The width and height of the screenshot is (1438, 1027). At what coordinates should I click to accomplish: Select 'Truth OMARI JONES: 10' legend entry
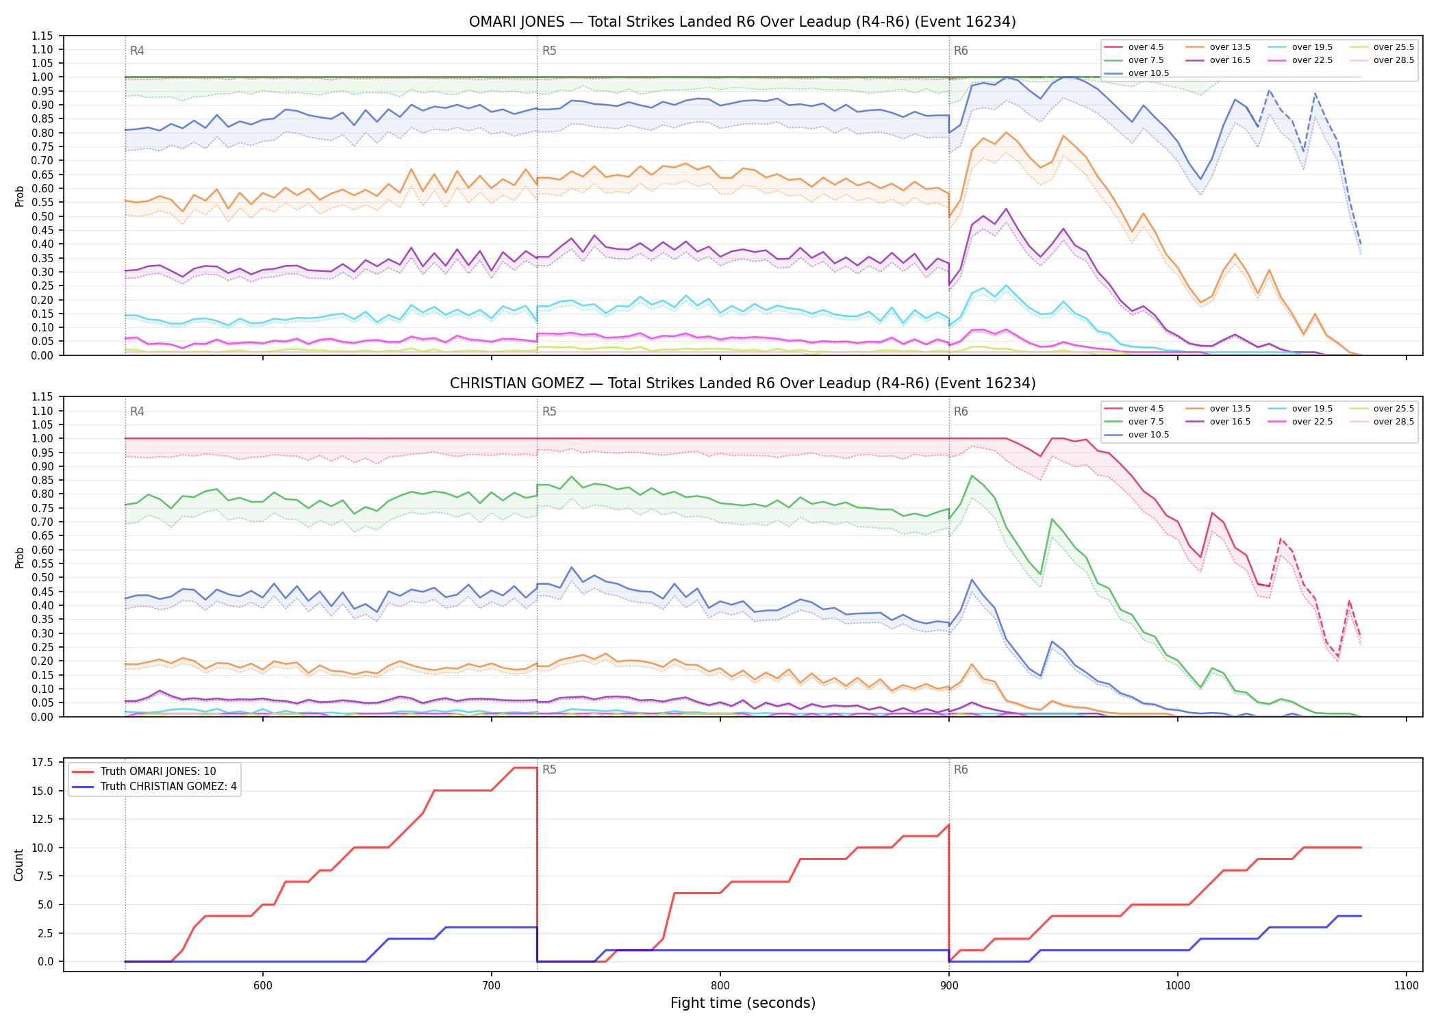click(158, 772)
